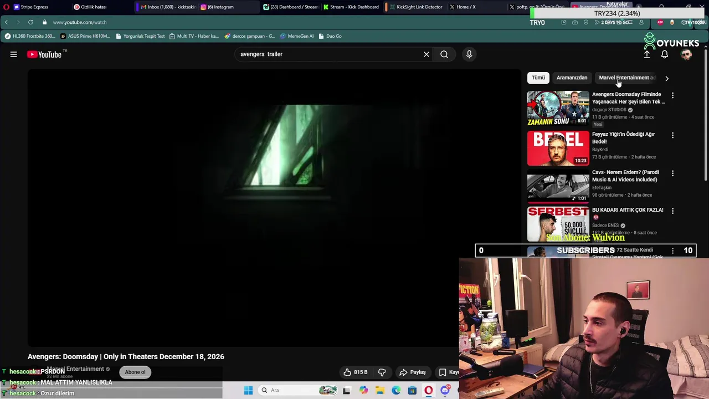709x399 pixels.
Task: Like the video with the thumbs-up button
Action: [355, 372]
